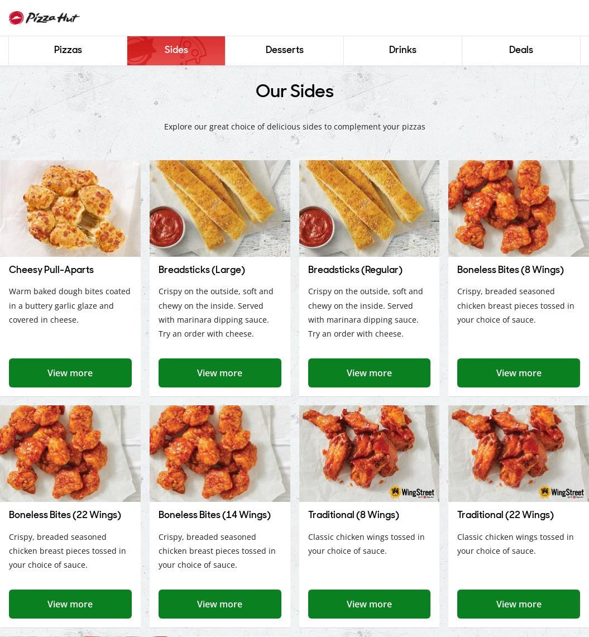The width and height of the screenshot is (589, 637).
Task: View more for Breadsticks (Regular)
Action: point(369,372)
